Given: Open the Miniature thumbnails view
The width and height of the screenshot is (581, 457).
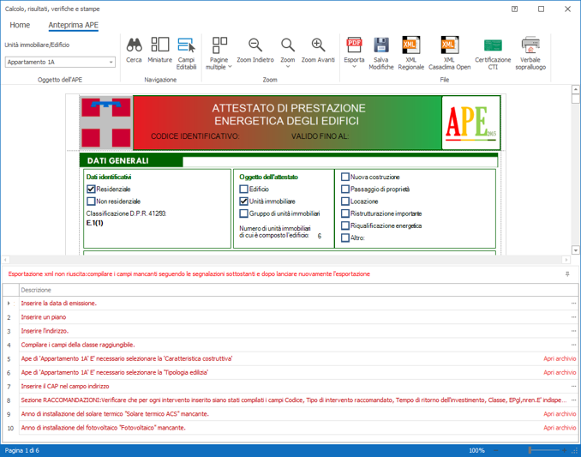Looking at the screenshot, I should pos(159,50).
